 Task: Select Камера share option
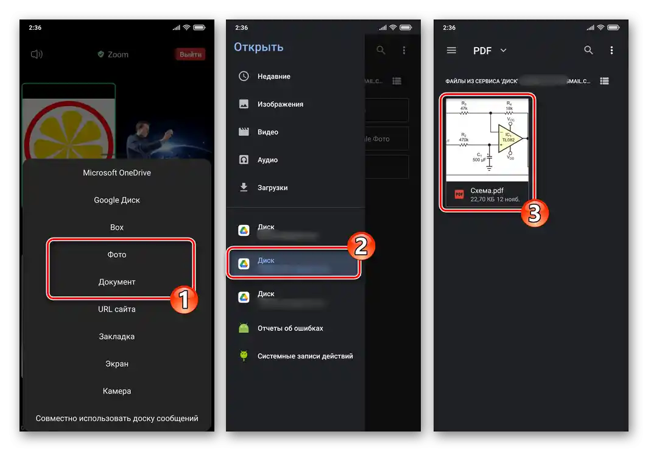[117, 391]
